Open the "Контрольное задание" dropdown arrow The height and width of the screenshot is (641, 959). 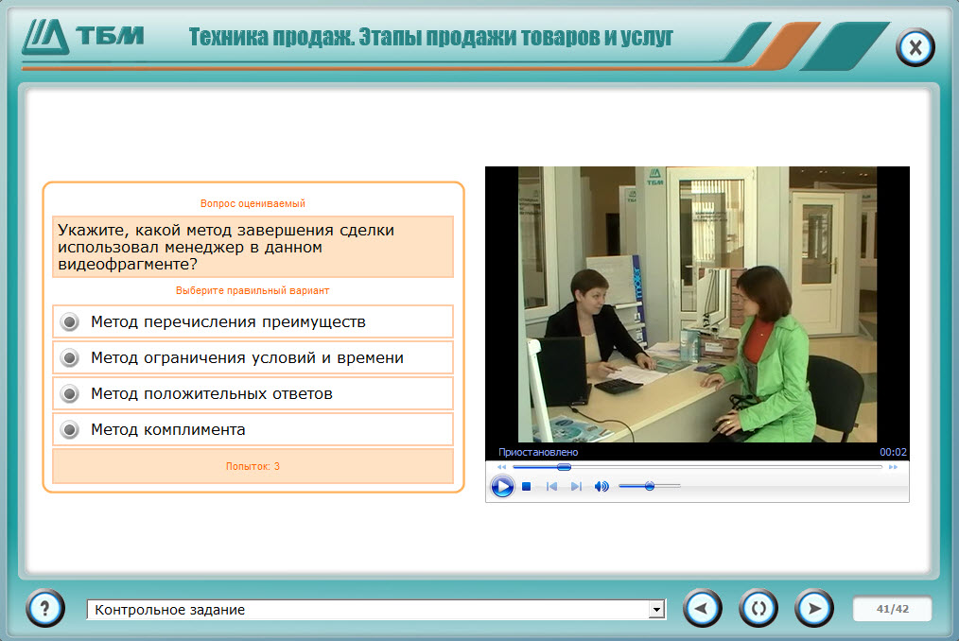coord(657,609)
